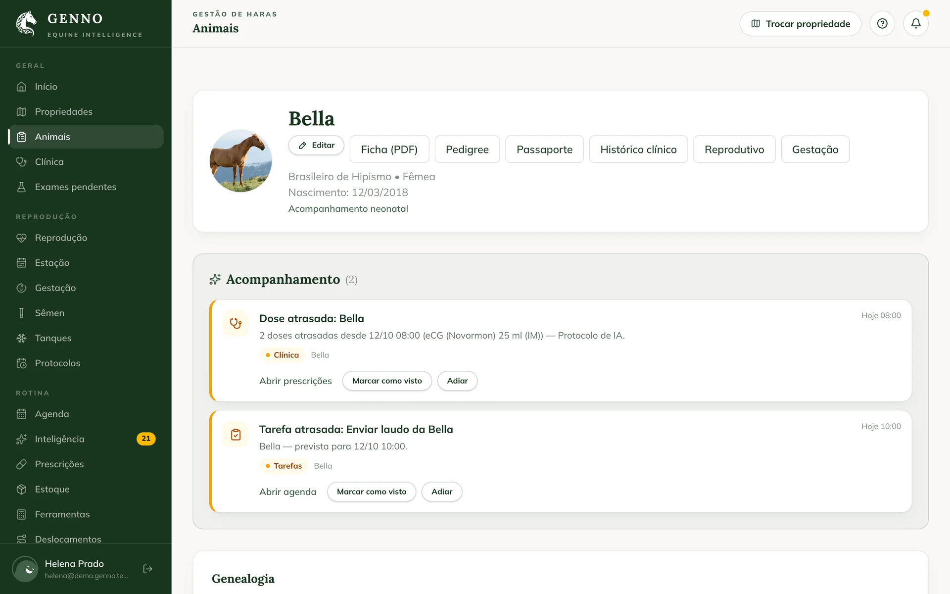
Task: Click the Estoque box icon
Action: click(21, 489)
